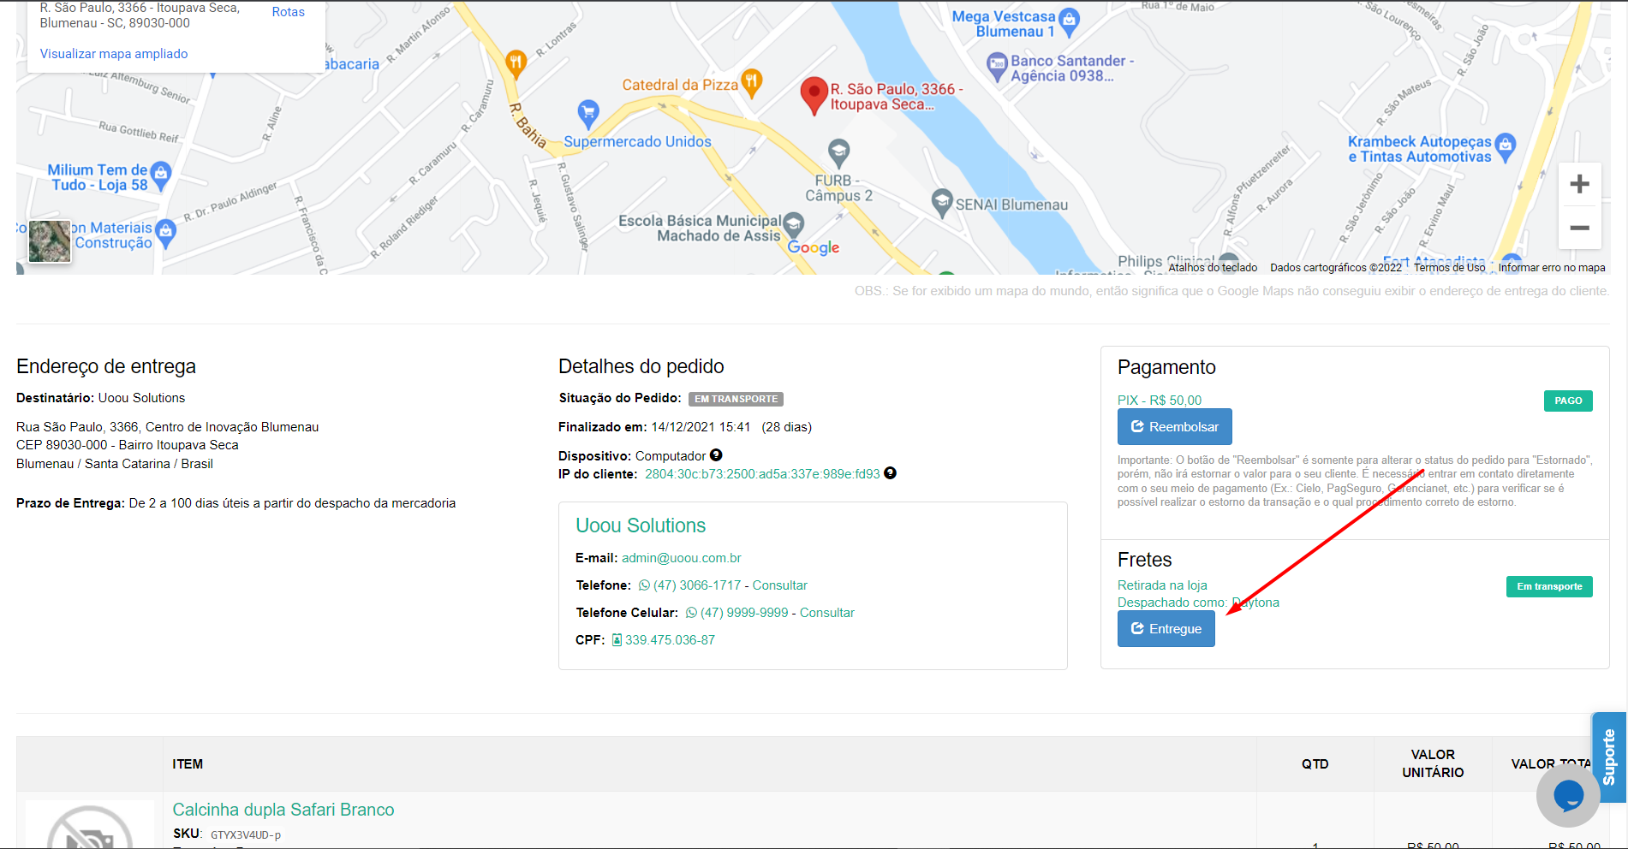1628x849 pixels.
Task: Click the phone number (47) 3066-1717
Action: (x=697, y=585)
